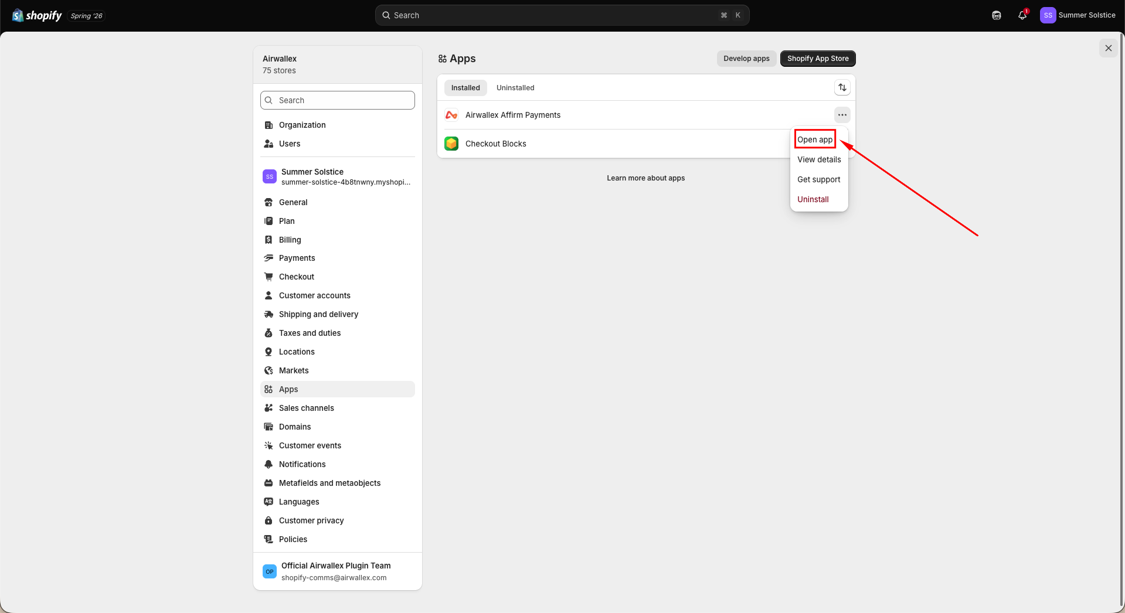The height and width of the screenshot is (613, 1125).
Task: Expand the Summer Solstice store switcher in the sidebar
Action: (x=338, y=176)
